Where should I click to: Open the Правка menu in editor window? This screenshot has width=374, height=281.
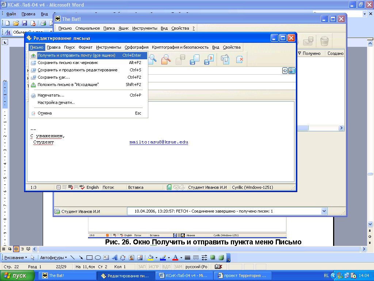[x=53, y=47]
